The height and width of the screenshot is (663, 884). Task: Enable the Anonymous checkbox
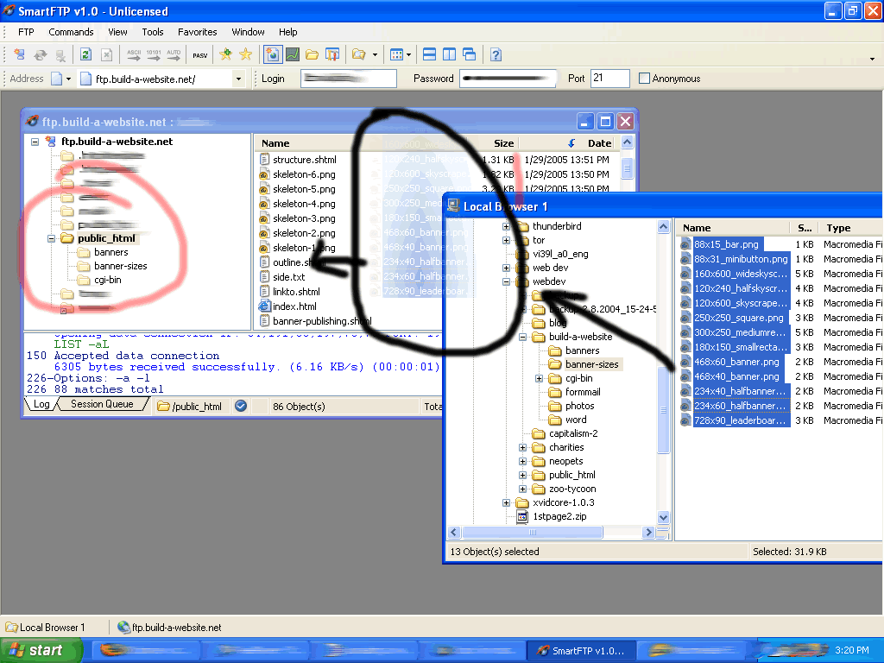(x=644, y=79)
